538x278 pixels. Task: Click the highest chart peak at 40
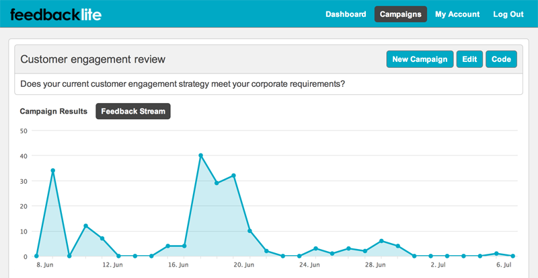tap(200, 155)
